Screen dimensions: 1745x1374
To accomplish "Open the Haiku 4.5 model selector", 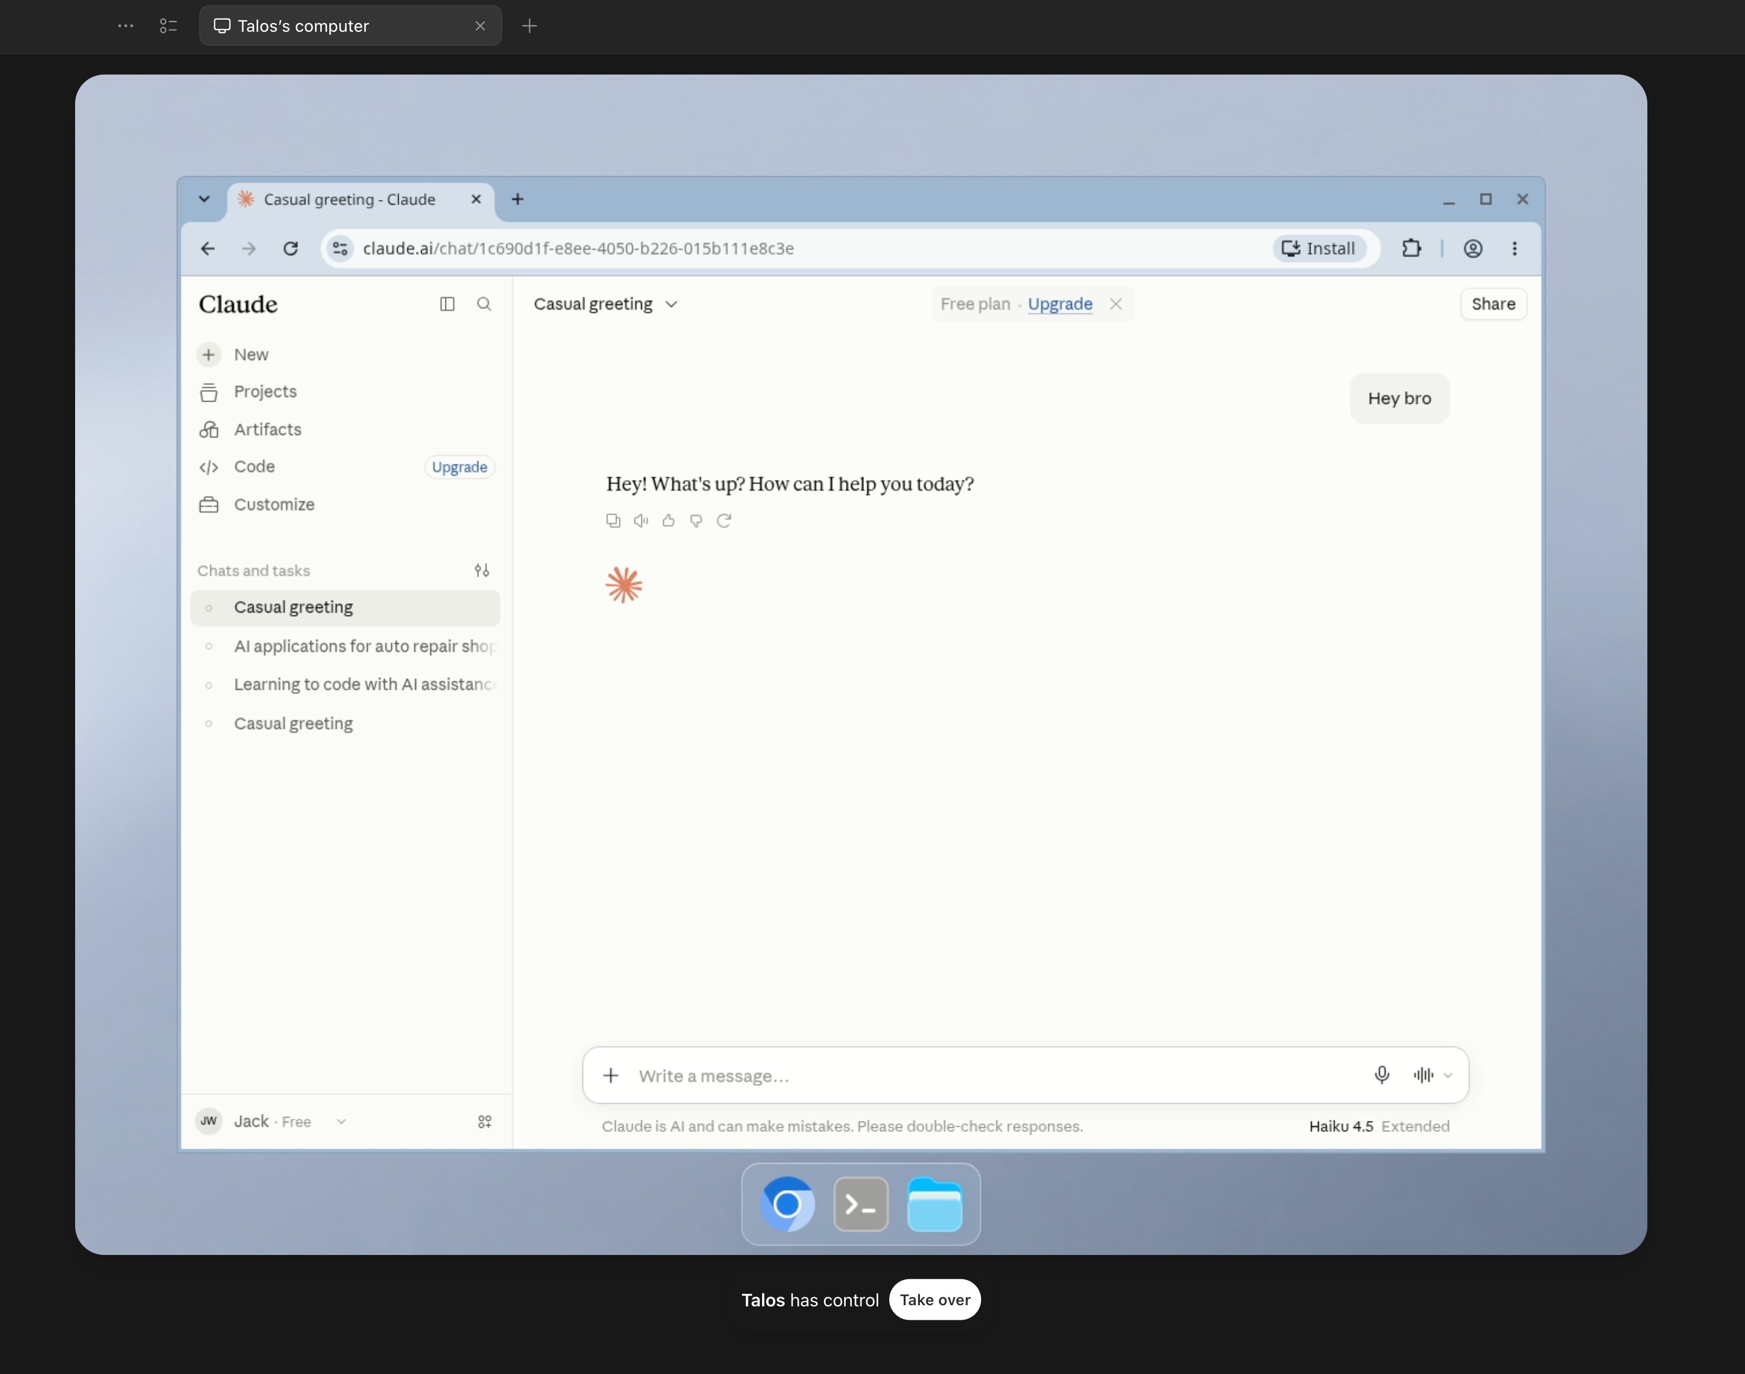I will tap(1341, 1126).
